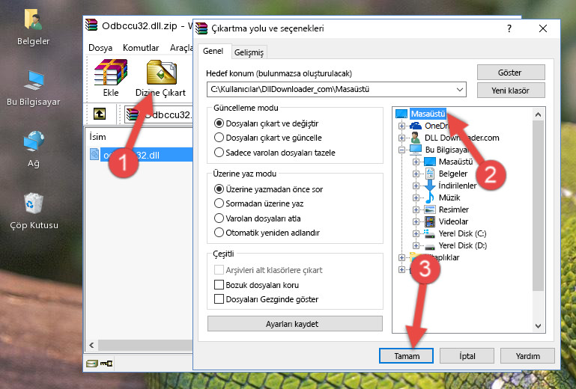
Task: Expand Masaüstü under Bu Bilgisayar
Action: (416, 162)
